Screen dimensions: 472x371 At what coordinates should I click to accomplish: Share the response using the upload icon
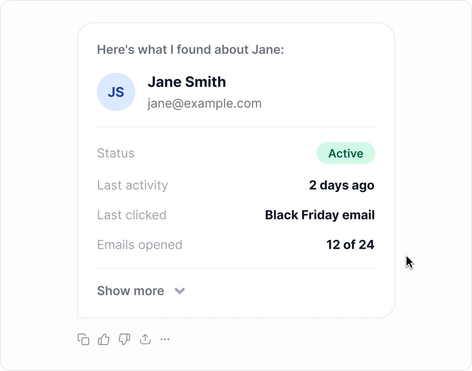(145, 339)
